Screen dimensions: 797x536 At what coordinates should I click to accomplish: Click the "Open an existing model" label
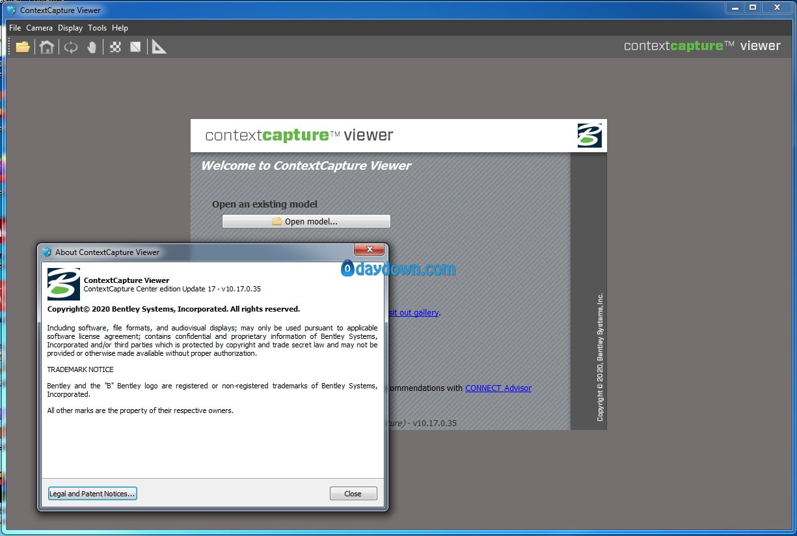[x=265, y=204]
